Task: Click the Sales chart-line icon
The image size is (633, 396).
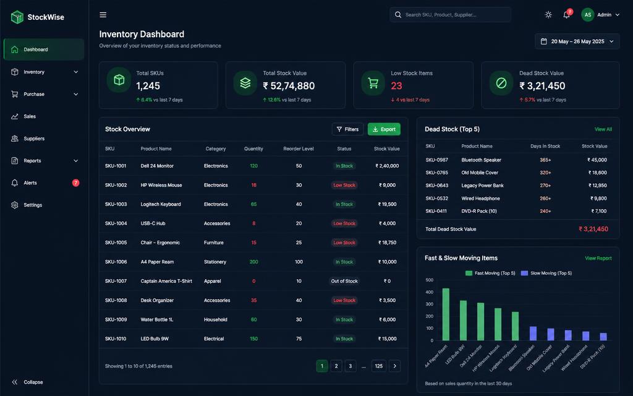Action: coord(15,116)
